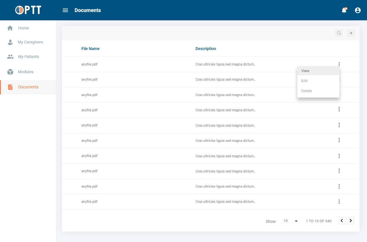Viewport: 367px width, 242px height.
Task: Click the OPTT logo
Action: click(28, 10)
